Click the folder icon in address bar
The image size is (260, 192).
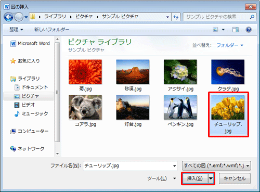(33, 17)
